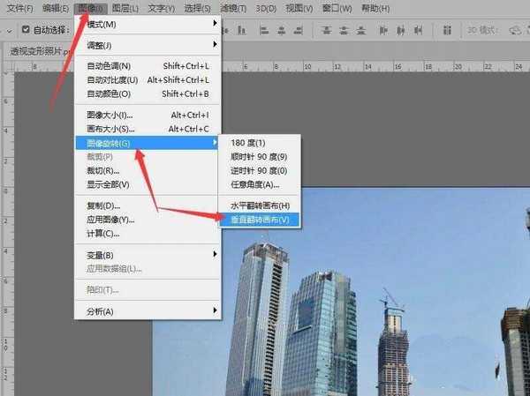The image size is (530, 396).
Task: Click 图像大小(I)... menu entry
Action: pos(146,115)
